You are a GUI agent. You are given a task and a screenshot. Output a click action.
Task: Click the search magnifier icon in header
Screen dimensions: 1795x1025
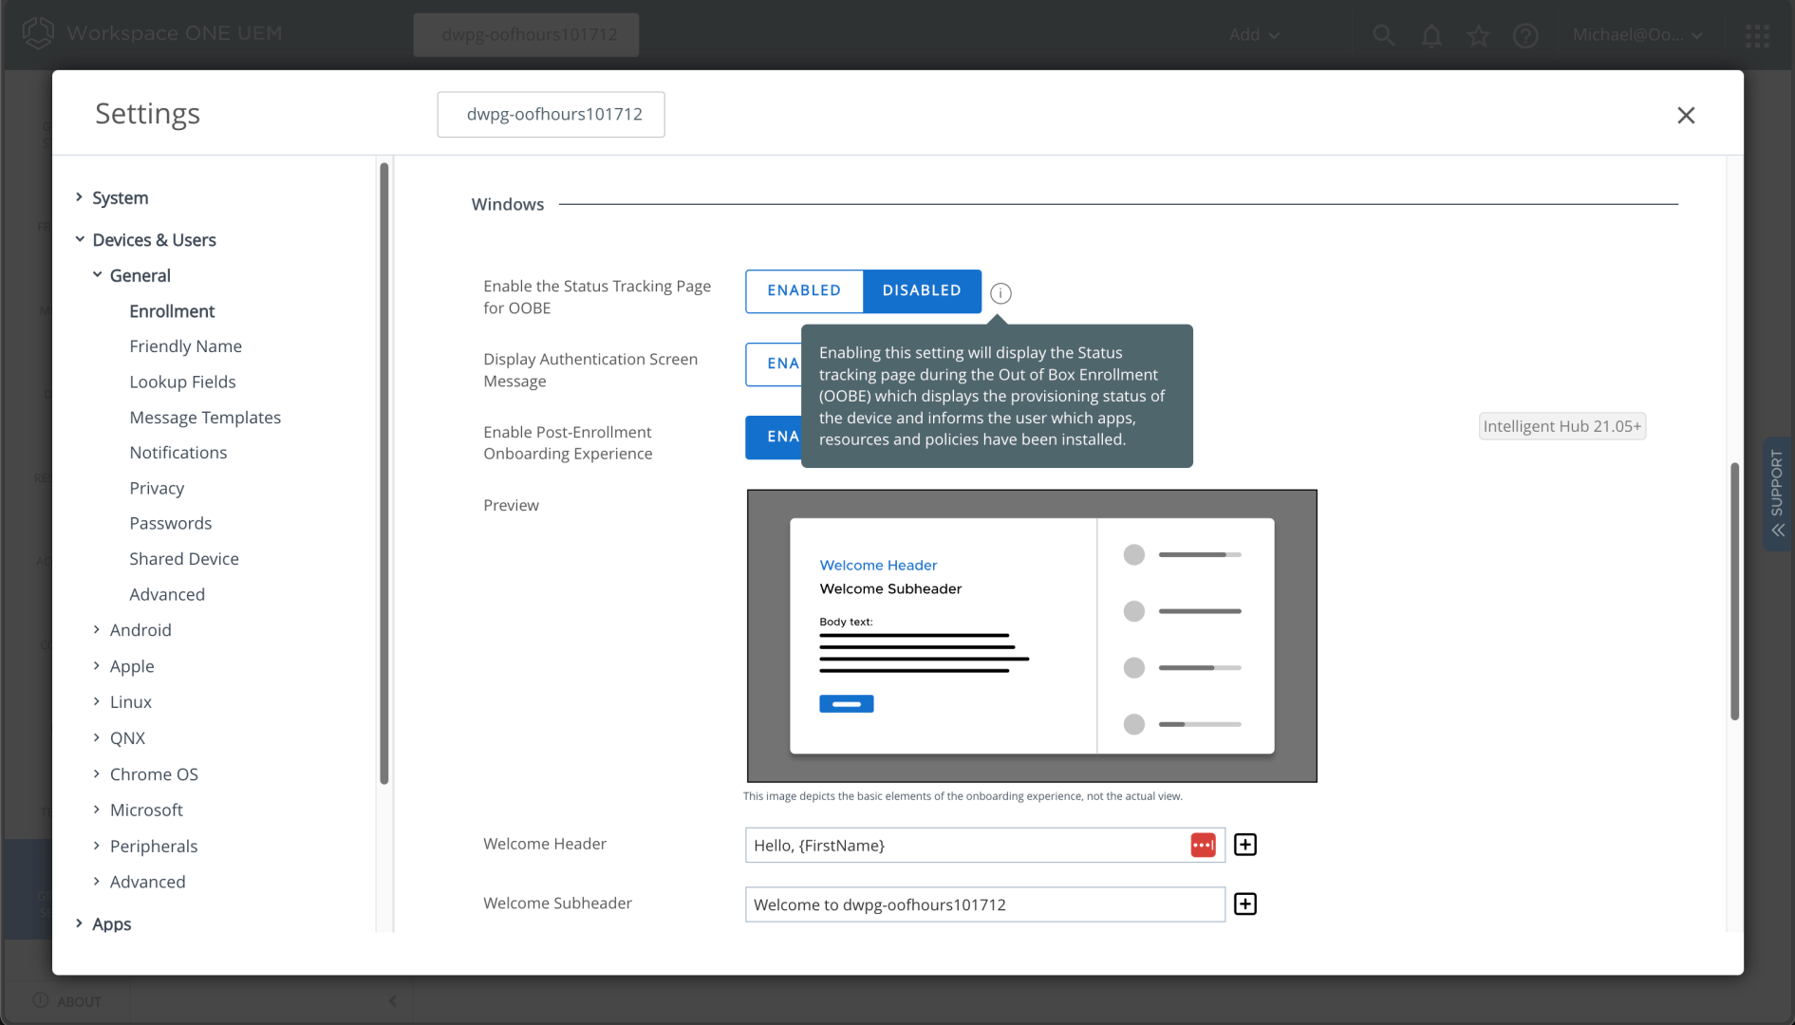[x=1384, y=35]
